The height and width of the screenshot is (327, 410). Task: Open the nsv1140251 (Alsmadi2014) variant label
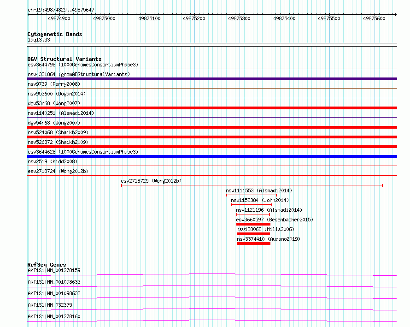coord(61,113)
